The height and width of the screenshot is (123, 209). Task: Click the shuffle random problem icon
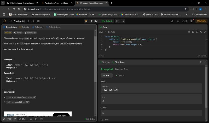[38, 21]
